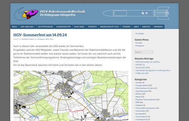Viewport: 189px width, 121px height.
Task: Click the Members menu item
Action: point(158,27)
